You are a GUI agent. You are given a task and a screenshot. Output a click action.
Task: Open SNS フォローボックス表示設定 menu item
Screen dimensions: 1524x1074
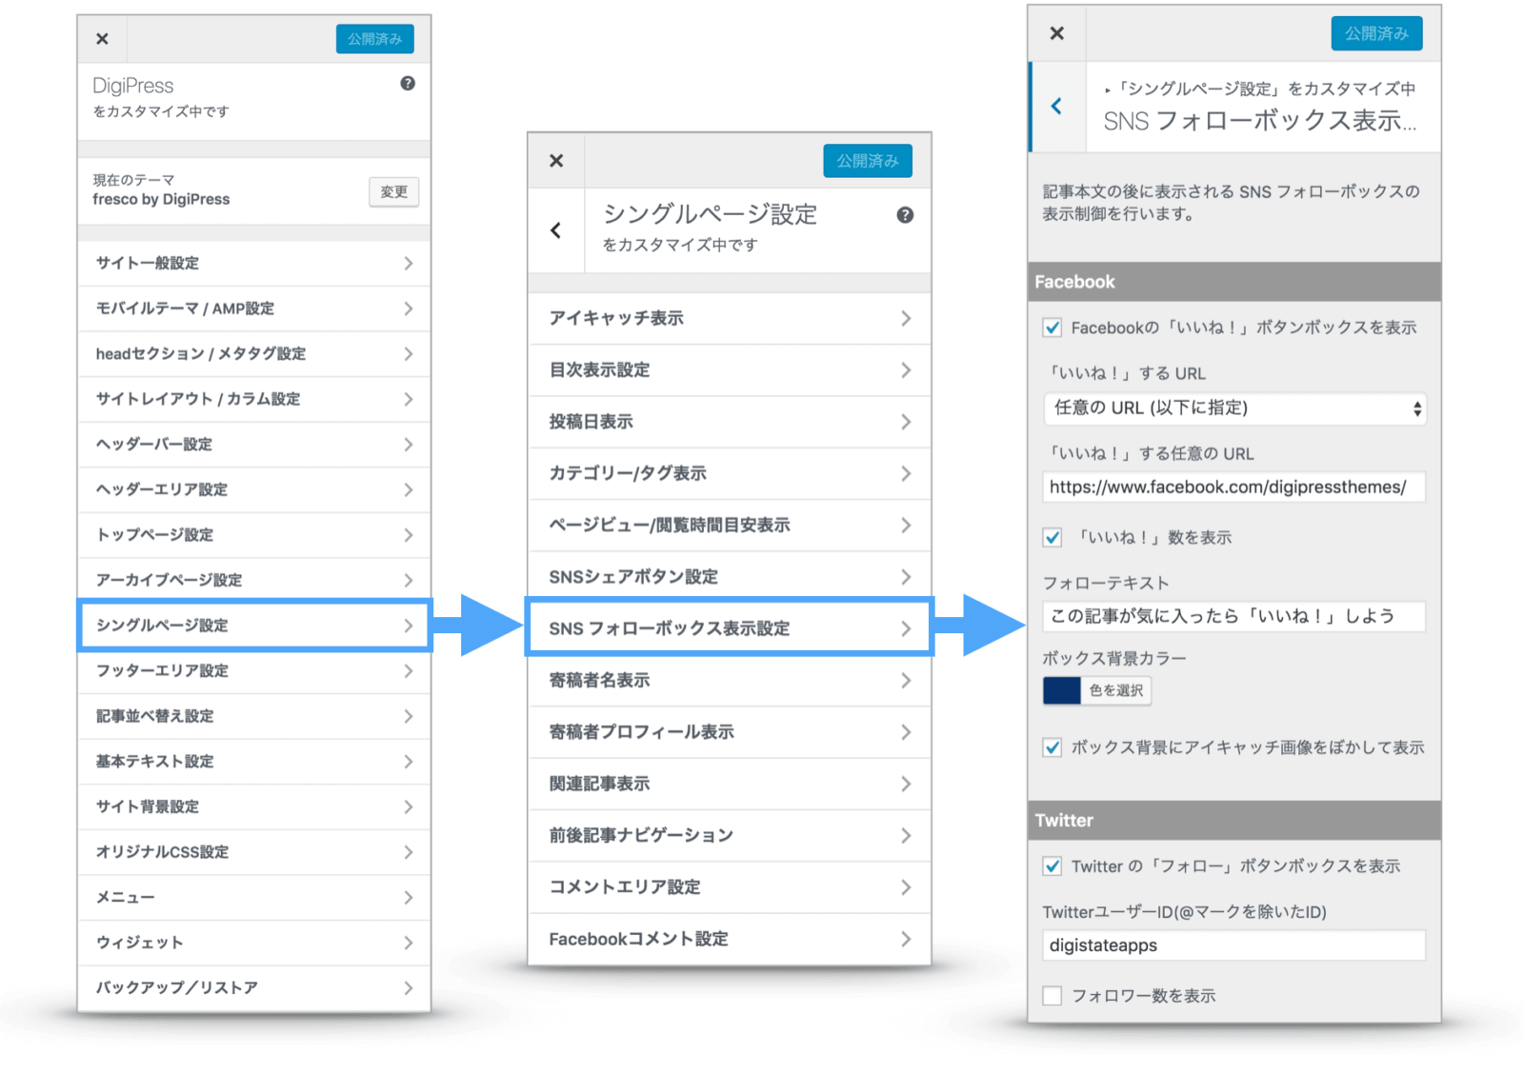pyautogui.click(x=730, y=628)
